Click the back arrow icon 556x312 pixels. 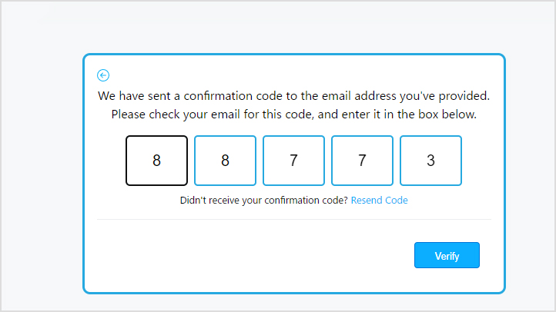pyautogui.click(x=103, y=75)
